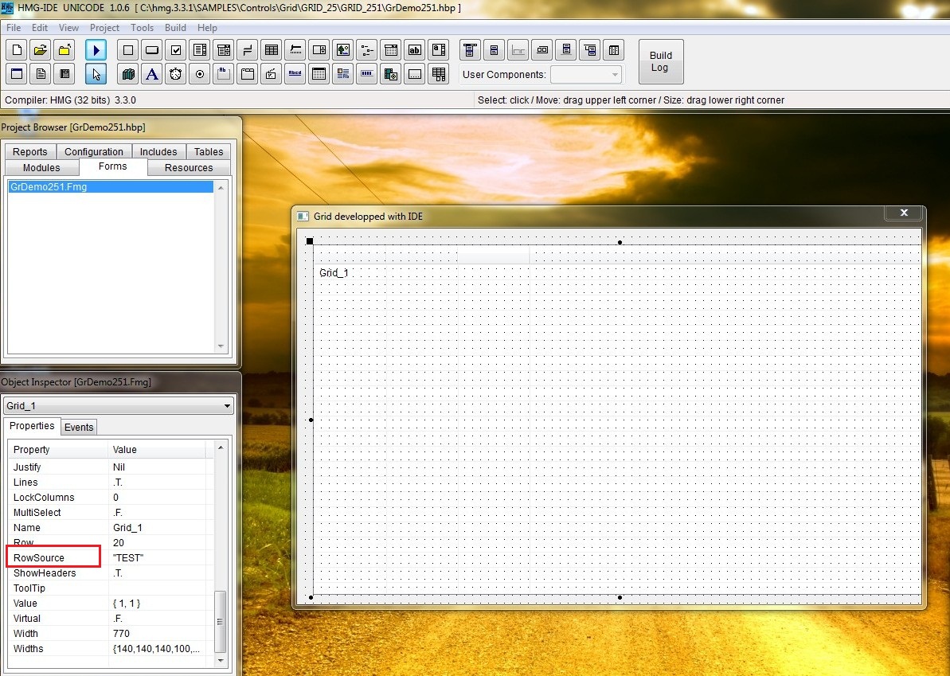Select the Image control tool
Screen dimensions: 950x676
pos(342,49)
